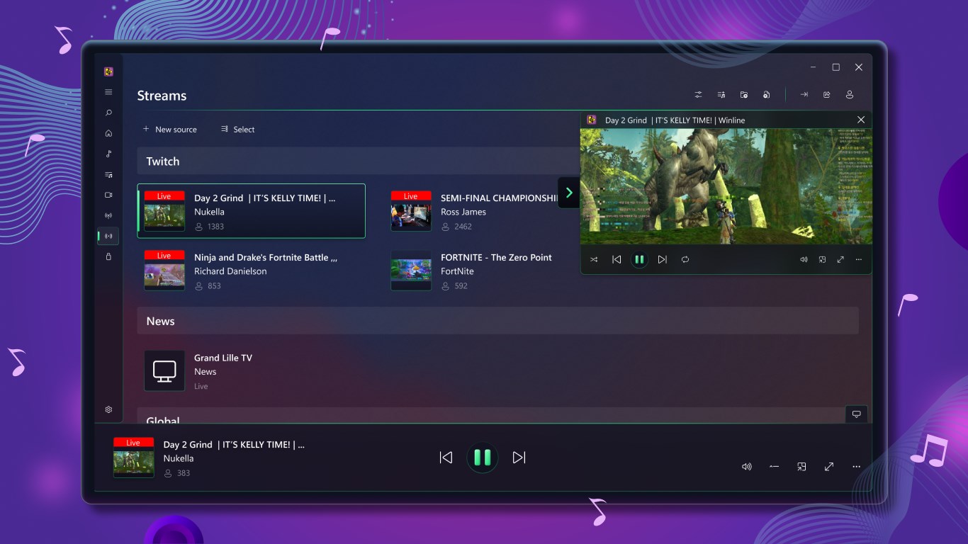
Task: Go fullscreen from the bottom player bar
Action: 829,467
